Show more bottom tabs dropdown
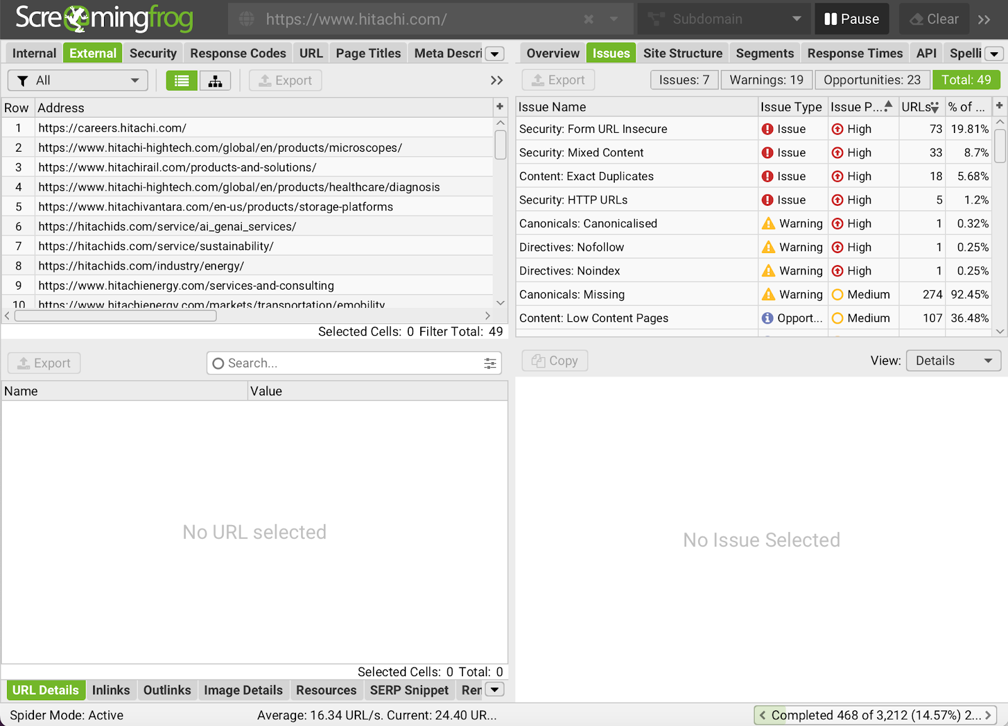The width and height of the screenshot is (1008, 726). (495, 690)
